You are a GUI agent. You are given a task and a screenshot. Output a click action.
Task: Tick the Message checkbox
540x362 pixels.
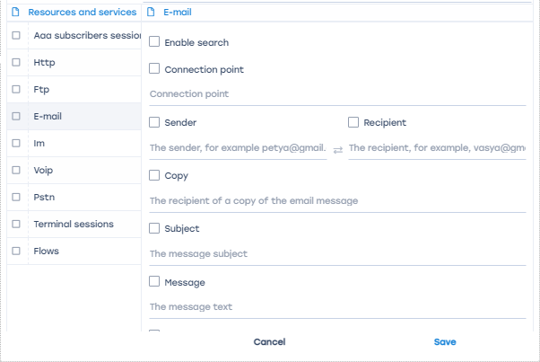(155, 282)
